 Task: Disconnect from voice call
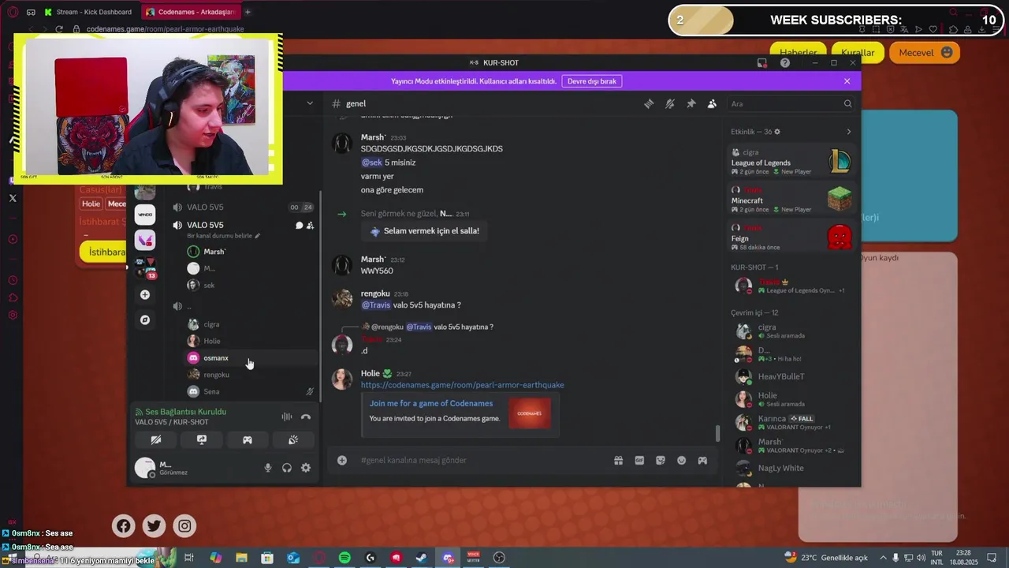click(x=306, y=417)
